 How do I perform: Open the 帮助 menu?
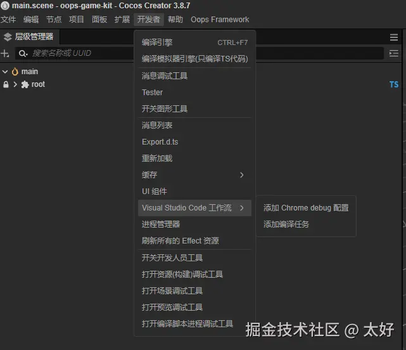point(175,20)
